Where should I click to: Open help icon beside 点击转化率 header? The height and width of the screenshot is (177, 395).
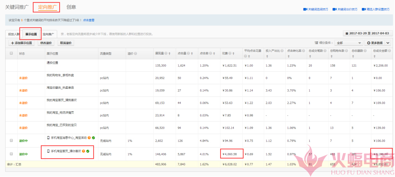click(304, 51)
